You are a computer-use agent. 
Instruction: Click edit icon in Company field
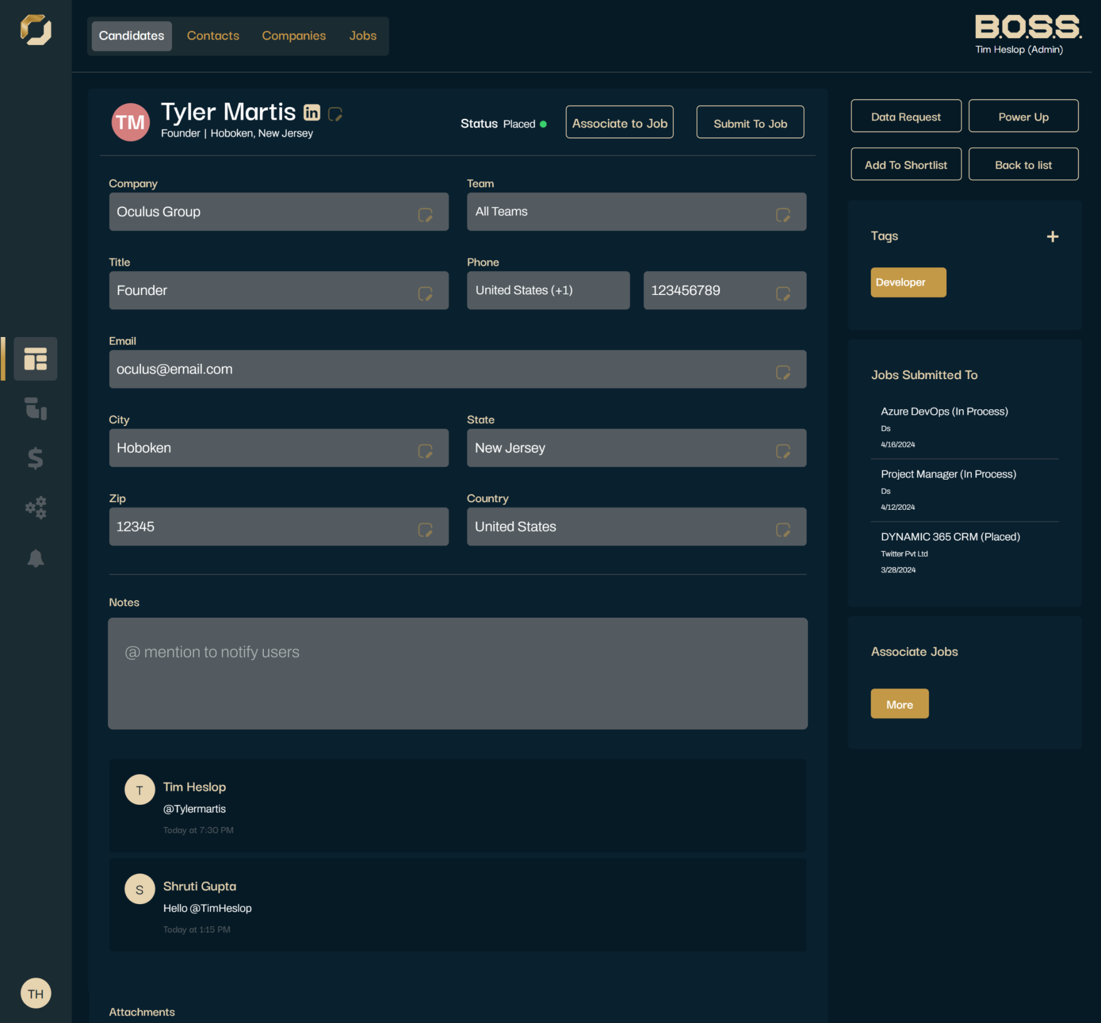pos(425,215)
